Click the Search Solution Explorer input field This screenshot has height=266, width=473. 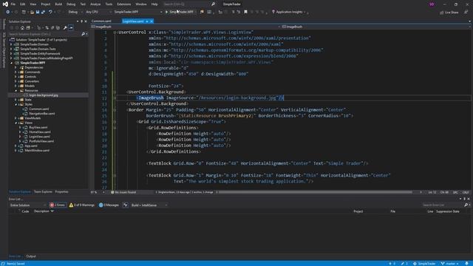pos(44,34)
